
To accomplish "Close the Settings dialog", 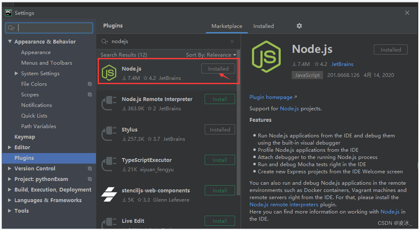I will point(407,13).
